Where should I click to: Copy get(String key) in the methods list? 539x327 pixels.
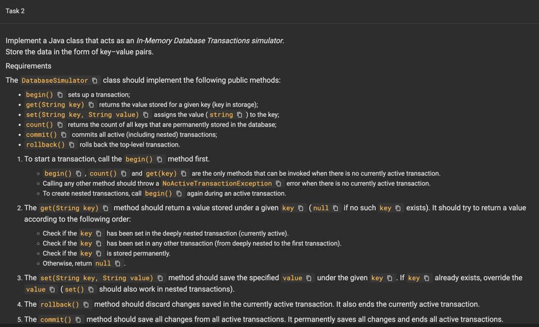coord(91,105)
